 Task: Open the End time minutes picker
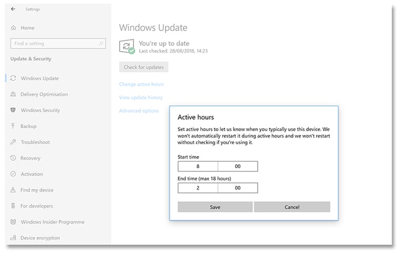pyautogui.click(x=238, y=188)
